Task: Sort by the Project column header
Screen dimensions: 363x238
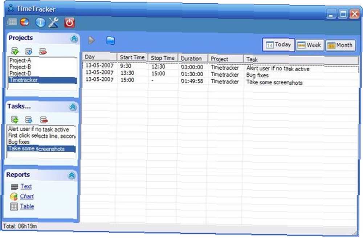Action: click(x=225, y=59)
